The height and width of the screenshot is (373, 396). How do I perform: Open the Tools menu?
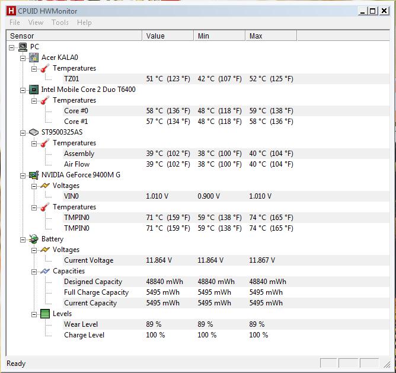coord(60,23)
